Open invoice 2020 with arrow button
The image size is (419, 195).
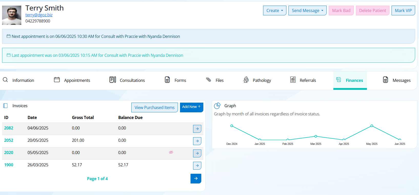click(197, 153)
